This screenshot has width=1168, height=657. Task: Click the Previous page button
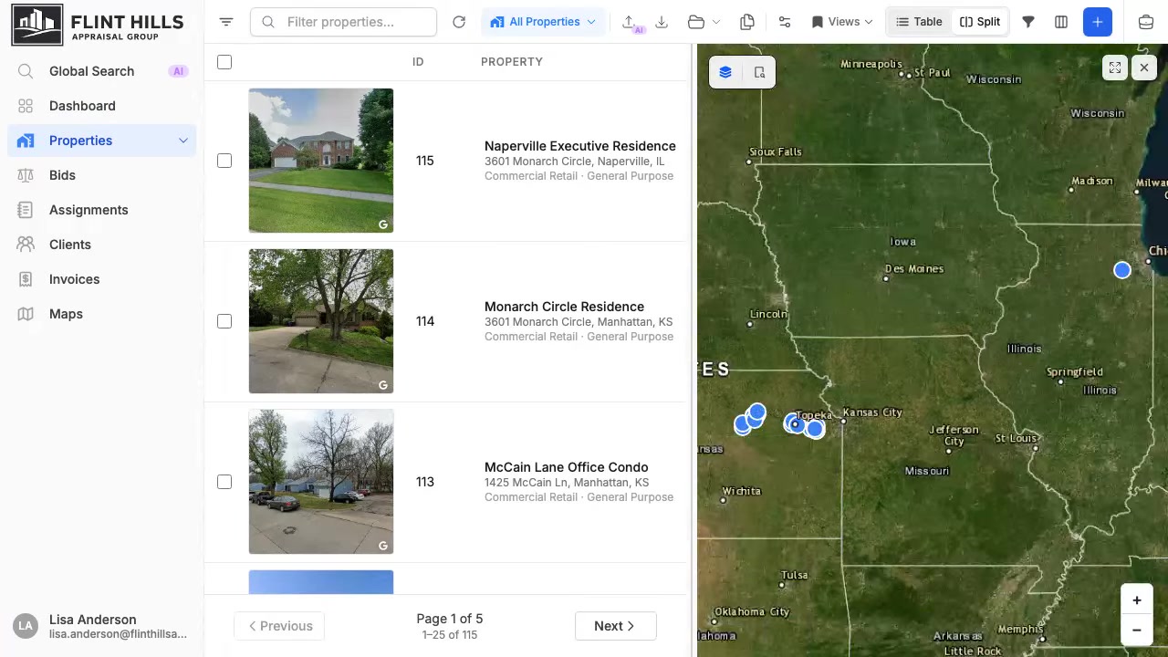[280, 626]
